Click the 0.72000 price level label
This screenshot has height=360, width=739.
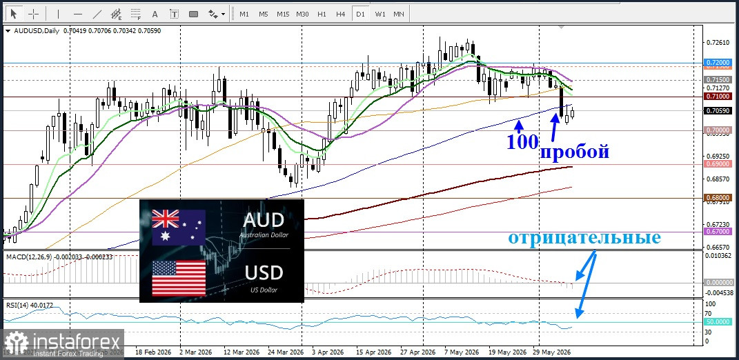pos(718,62)
